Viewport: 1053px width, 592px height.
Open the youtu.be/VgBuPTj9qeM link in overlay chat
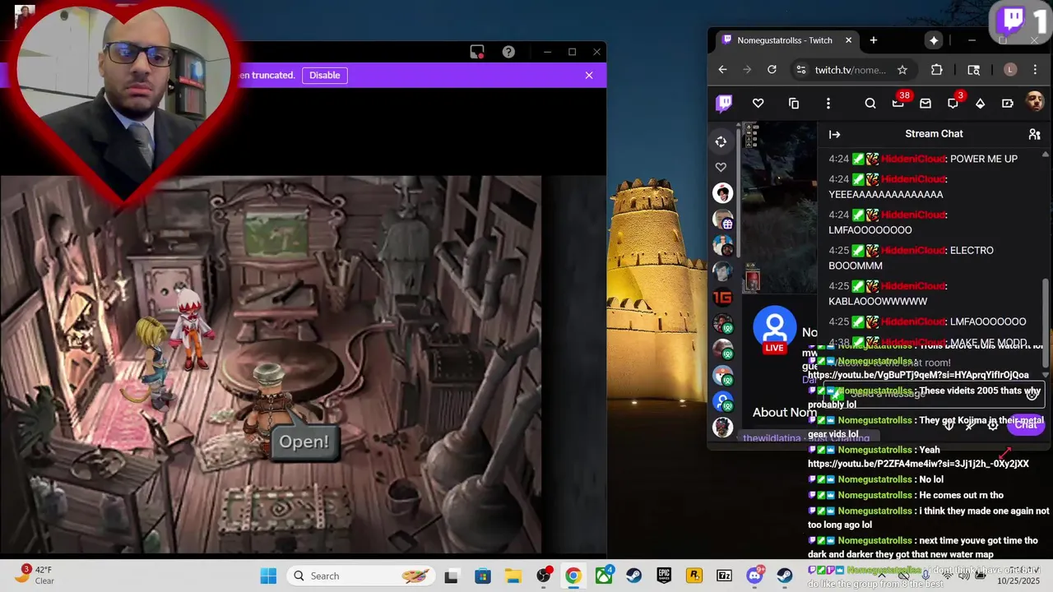coord(918,375)
